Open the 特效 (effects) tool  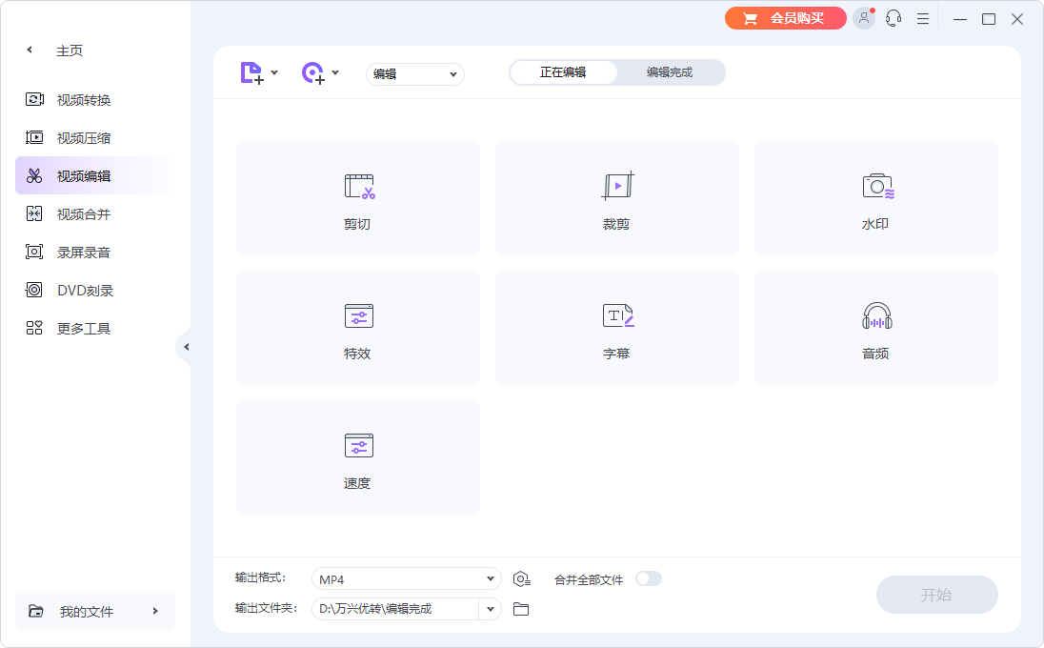[357, 327]
